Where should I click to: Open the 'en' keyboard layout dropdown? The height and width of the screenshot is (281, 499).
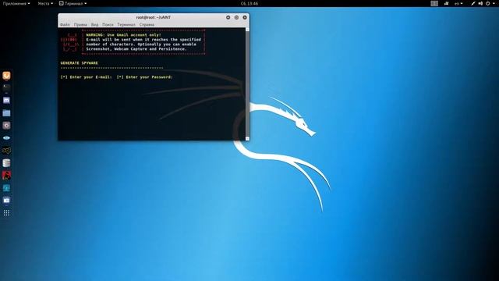point(458,3)
